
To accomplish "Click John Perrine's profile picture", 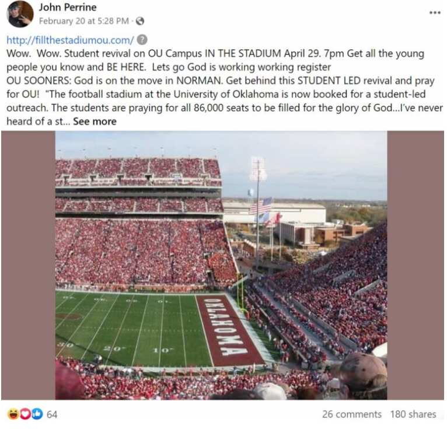I will 20,14.
